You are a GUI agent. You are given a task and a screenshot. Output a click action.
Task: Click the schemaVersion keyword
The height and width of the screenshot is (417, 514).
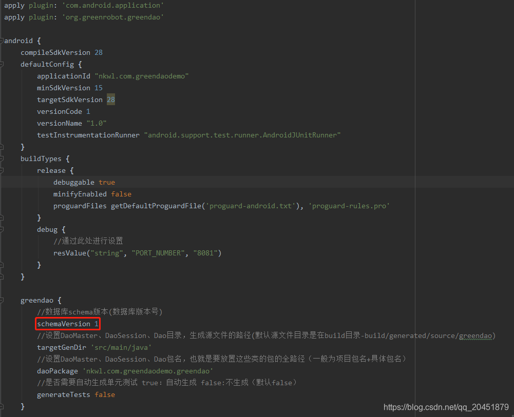(x=64, y=324)
